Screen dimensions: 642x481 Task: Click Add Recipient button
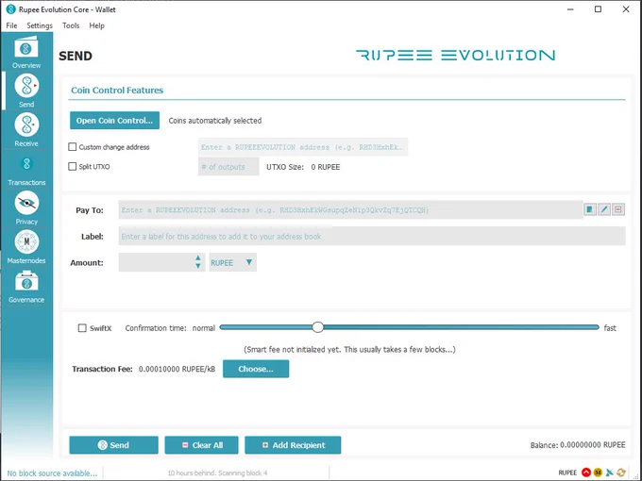(293, 445)
